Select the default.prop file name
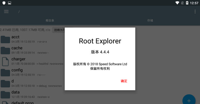This screenshot has height=104, width=200. click(23, 103)
